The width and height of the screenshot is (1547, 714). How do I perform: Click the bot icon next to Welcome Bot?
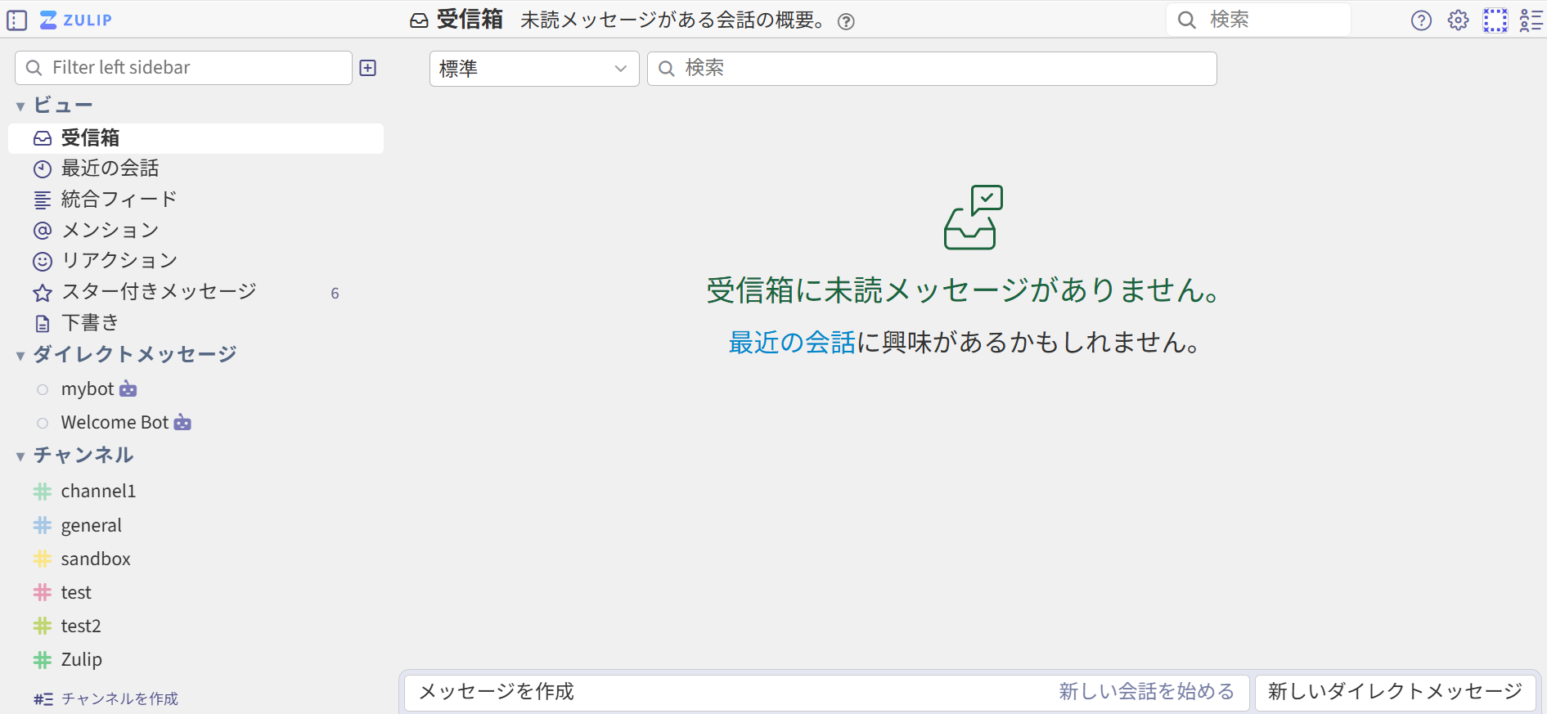pos(182,423)
